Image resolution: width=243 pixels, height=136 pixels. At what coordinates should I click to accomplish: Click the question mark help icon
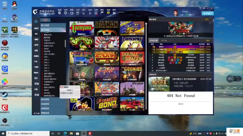pyautogui.click(x=200, y=8)
